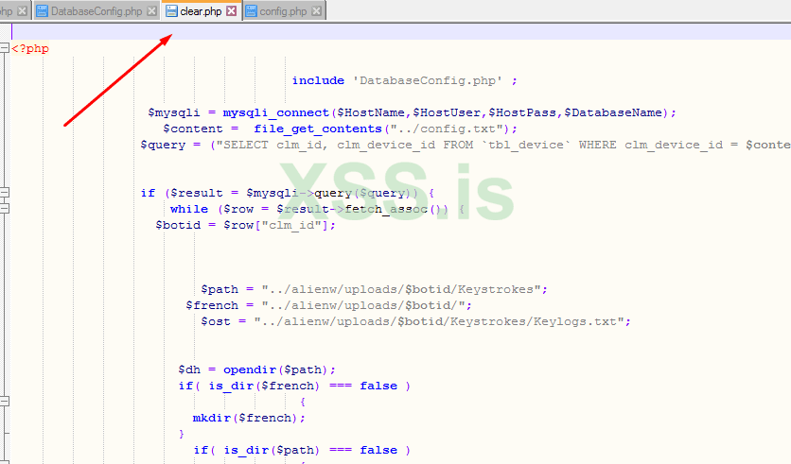Place cursor in the empty first line
Screen dimensions: 791x464
(401, 32)
